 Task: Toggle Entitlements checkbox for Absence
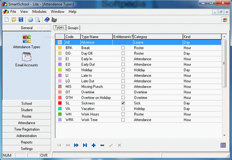pyautogui.click(x=123, y=42)
